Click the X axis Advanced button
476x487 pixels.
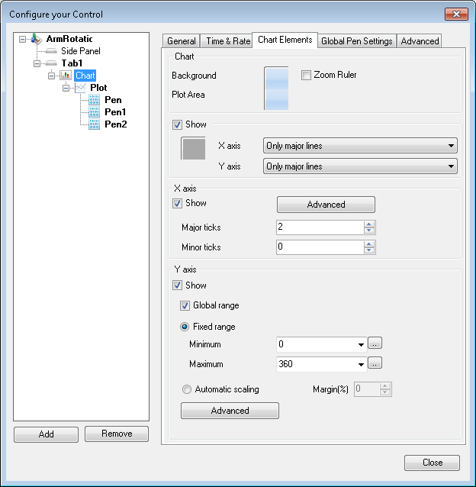326,205
